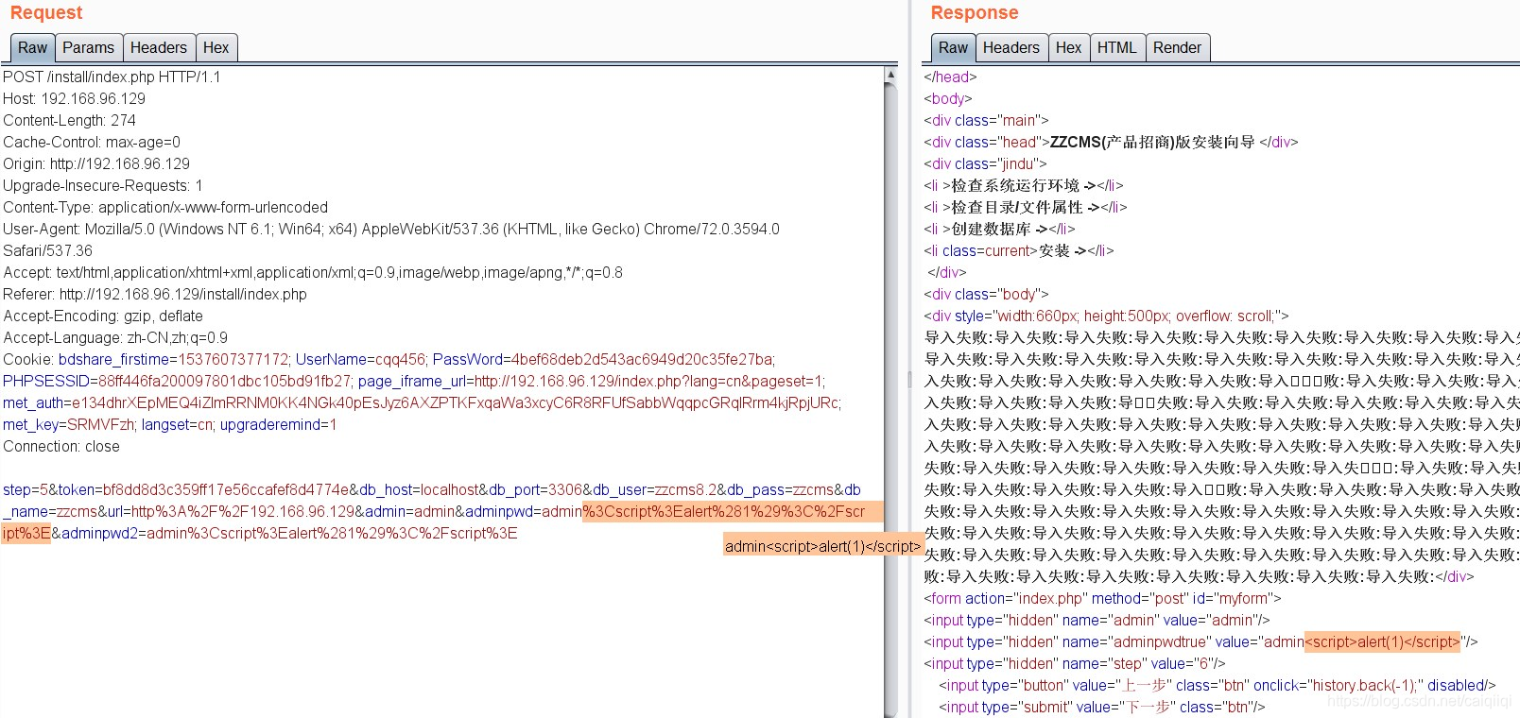The image size is (1520, 718).
Task: Click the POST /install/index.php HTTP/1.1 line
Action: tap(112, 77)
